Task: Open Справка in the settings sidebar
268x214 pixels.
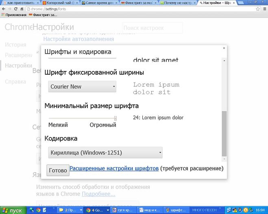Action: [15, 82]
